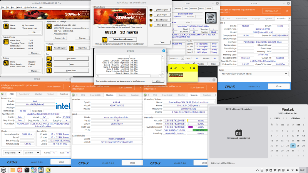Open the Socket #1 dropdown in CPU-Z
This screenshot has width=308, height=173.
[x=176, y=58]
